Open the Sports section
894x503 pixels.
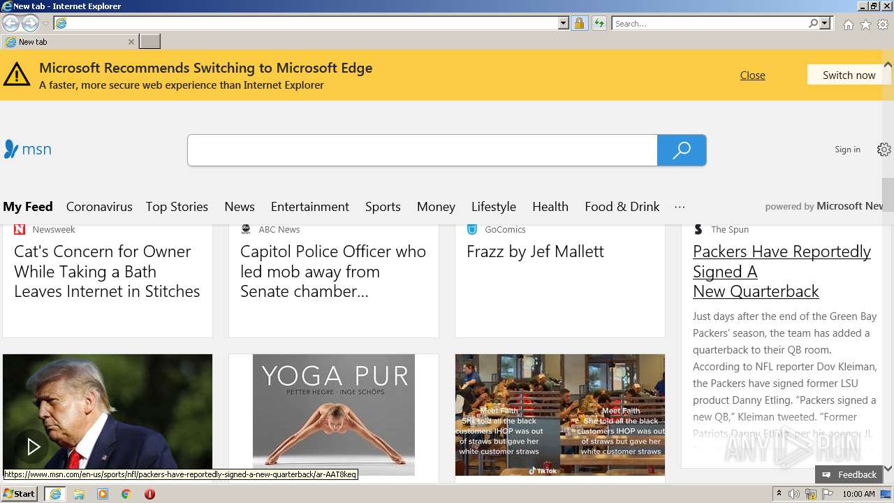383,207
